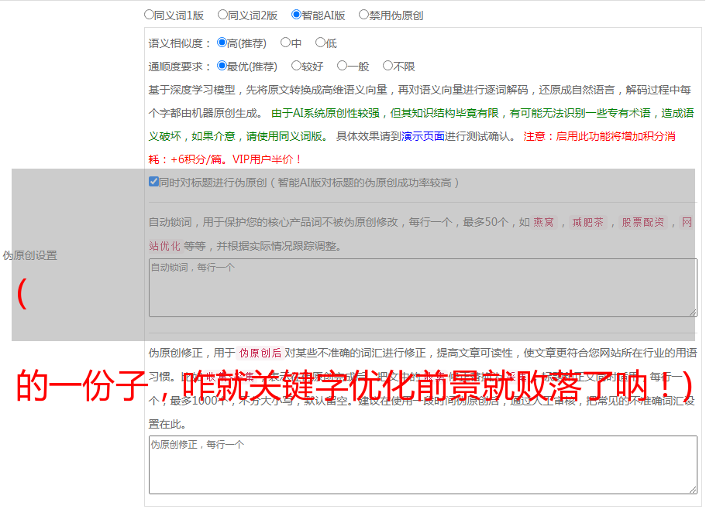This screenshot has height=509, width=706.
Task: Open the 演示页面 link
Action: [422, 136]
